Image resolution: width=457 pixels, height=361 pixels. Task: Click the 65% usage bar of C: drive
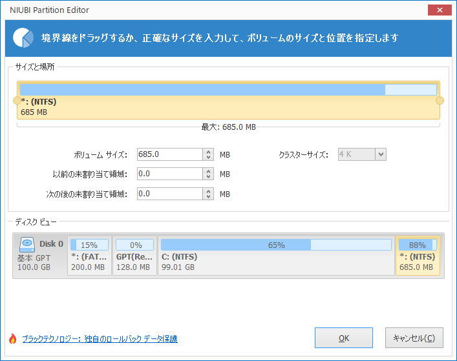click(276, 245)
